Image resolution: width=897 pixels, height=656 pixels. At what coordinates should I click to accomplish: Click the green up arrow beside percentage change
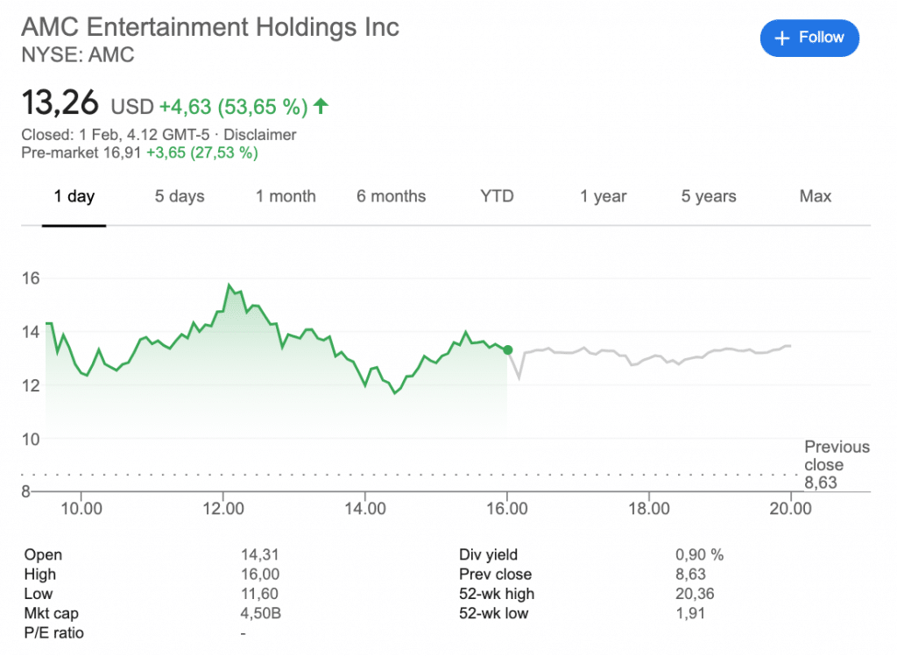321,107
